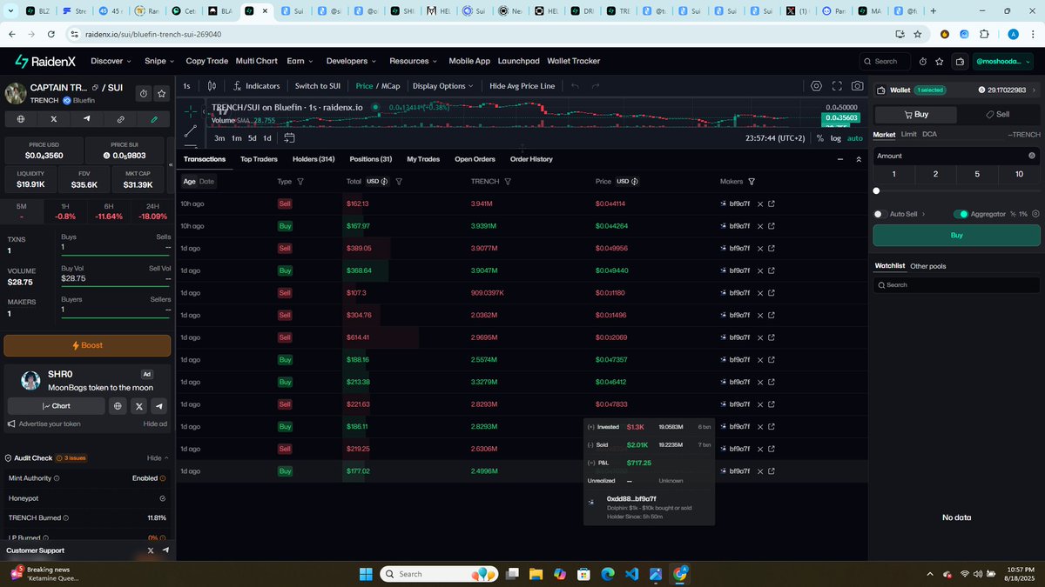Toggle chart auto scale

(x=855, y=138)
